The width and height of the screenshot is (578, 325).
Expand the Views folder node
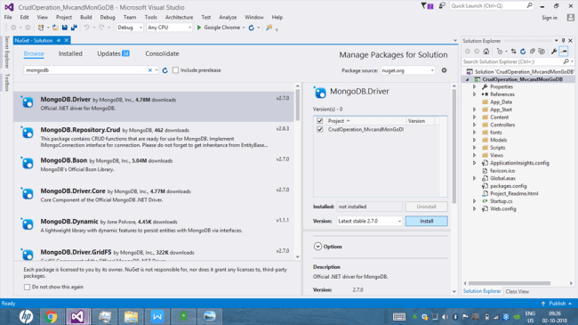pos(475,155)
